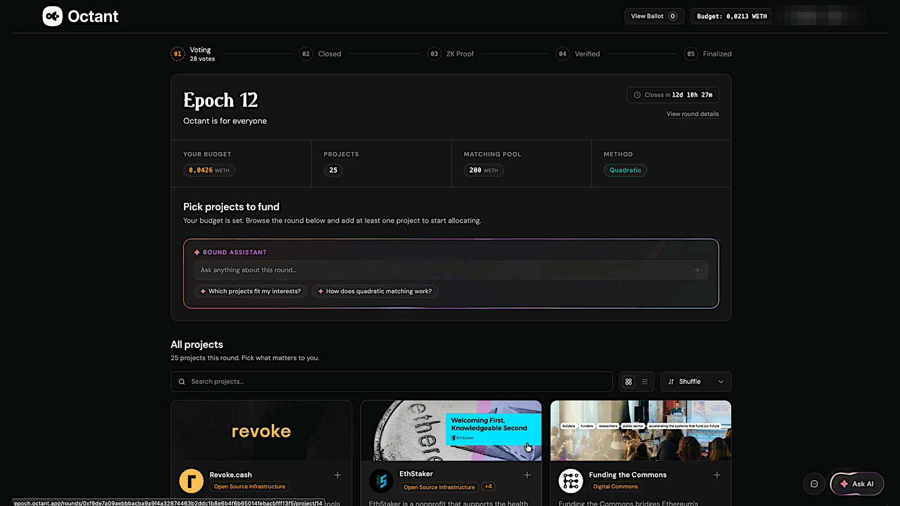Click the 0,0426 WETH budget value
This screenshot has width=900, height=506.
click(x=209, y=170)
